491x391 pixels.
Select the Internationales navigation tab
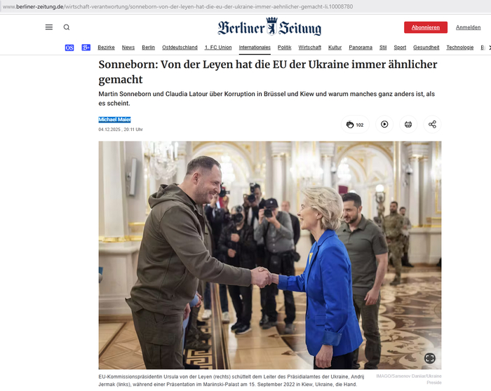[255, 47]
